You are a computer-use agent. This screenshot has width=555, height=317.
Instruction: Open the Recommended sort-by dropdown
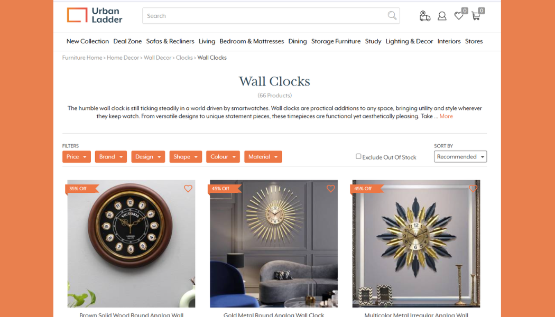[460, 157]
